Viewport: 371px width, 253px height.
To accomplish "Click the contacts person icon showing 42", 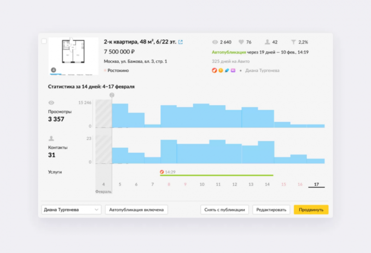I will (267, 42).
